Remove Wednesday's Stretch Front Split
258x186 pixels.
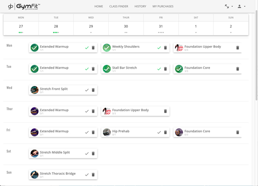(93, 90)
